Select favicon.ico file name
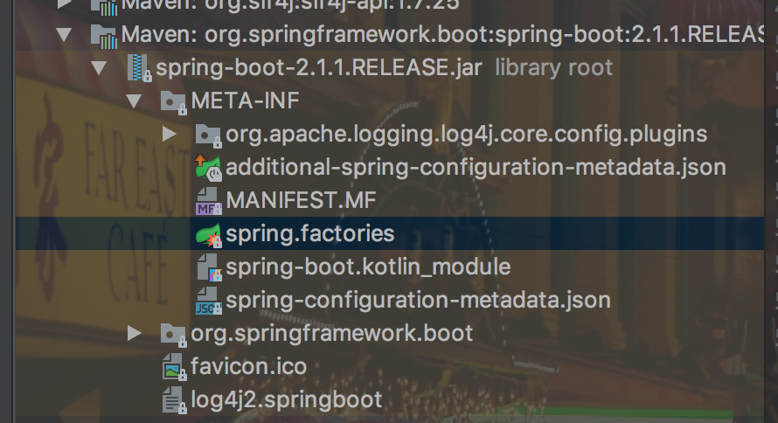The width and height of the screenshot is (778, 423). point(248,367)
